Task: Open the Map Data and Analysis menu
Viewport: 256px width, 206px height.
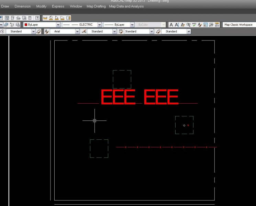Action: (x=126, y=7)
